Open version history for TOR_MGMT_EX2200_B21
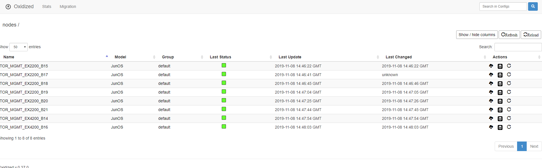The height and width of the screenshot is (168, 542). point(500,110)
